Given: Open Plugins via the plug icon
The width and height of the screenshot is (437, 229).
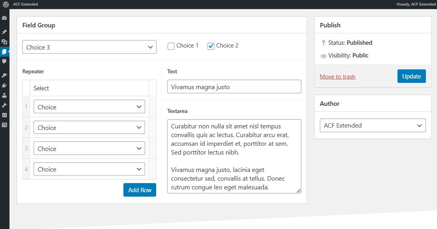Looking at the screenshot, I should pos(4,86).
